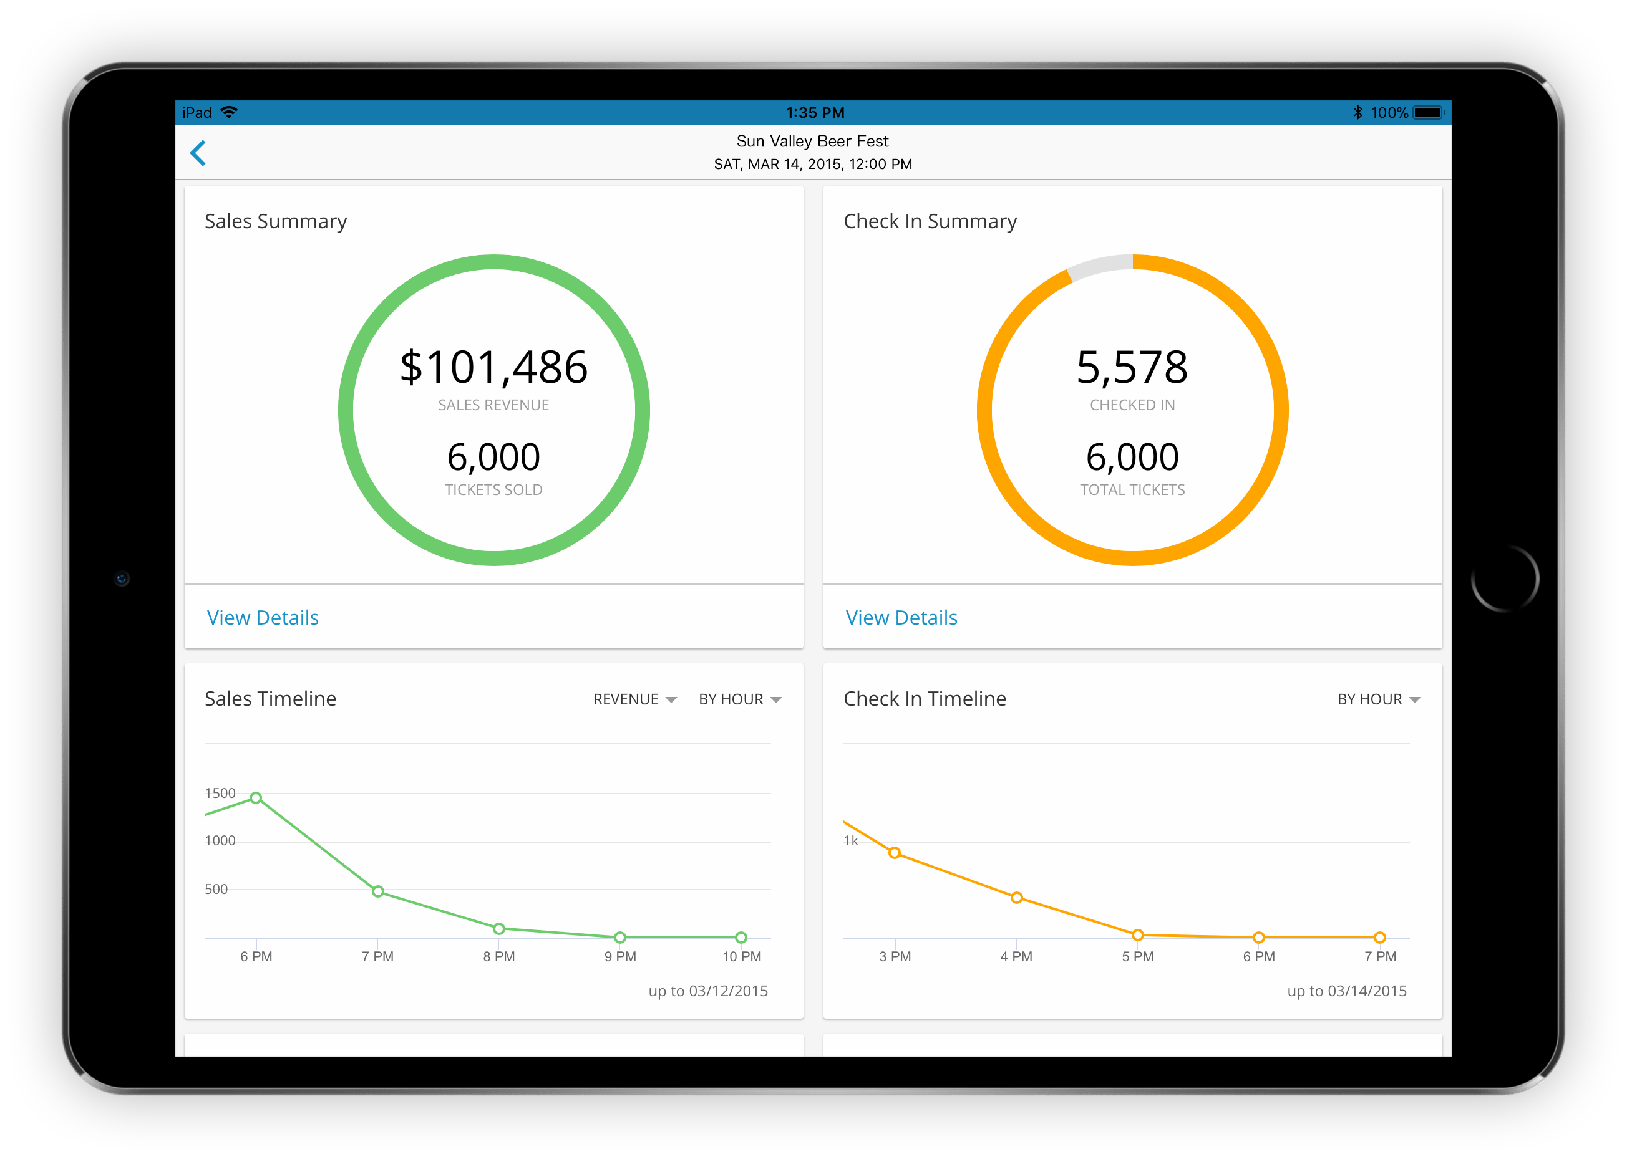Select the 6 PM point on sales chart
The image size is (1627, 1157).
(256, 798)
